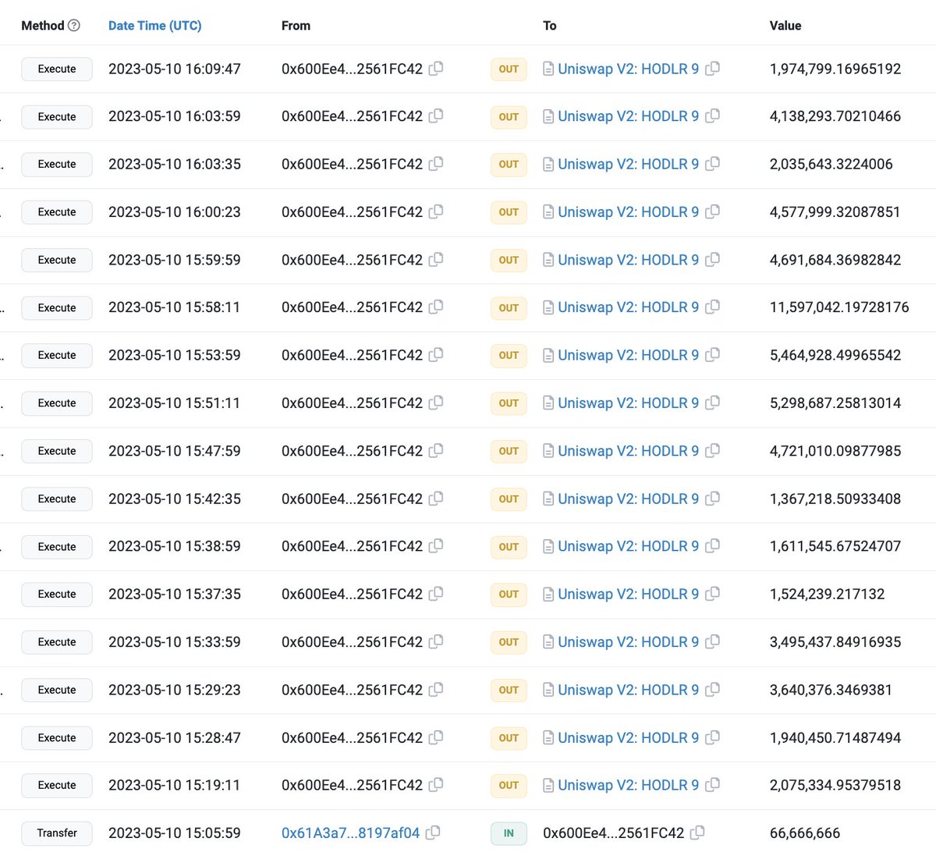Click the From column header
Screen dimensions: 936x852
point(296,26)
